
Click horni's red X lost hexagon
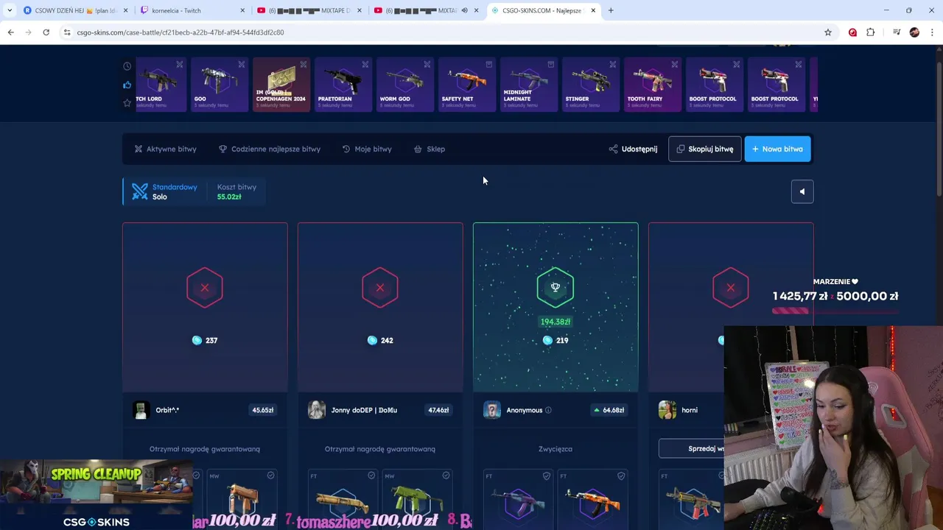coord(731,288)
